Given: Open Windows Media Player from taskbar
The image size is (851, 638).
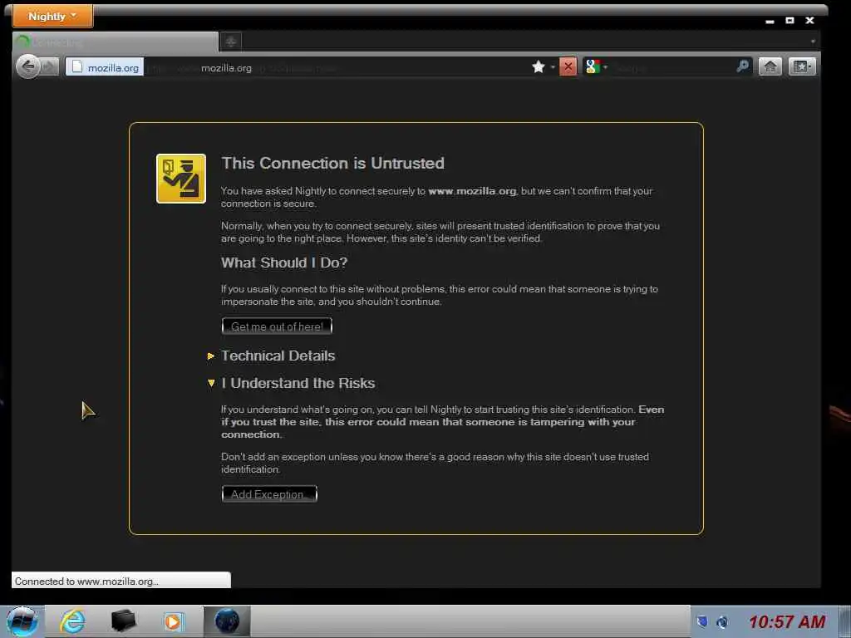Looking at the screenshot, I should point(174,621).
